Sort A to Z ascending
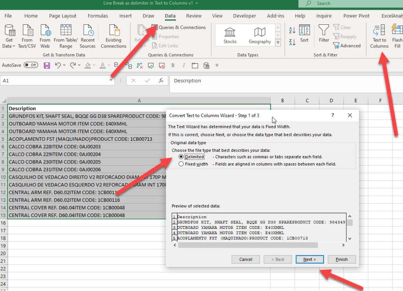 point(292,30)
